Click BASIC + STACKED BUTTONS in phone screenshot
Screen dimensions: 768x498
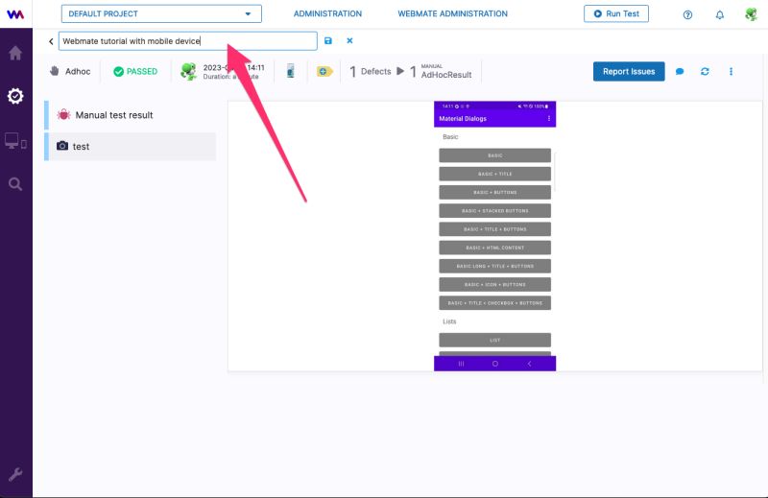point(494,210)
